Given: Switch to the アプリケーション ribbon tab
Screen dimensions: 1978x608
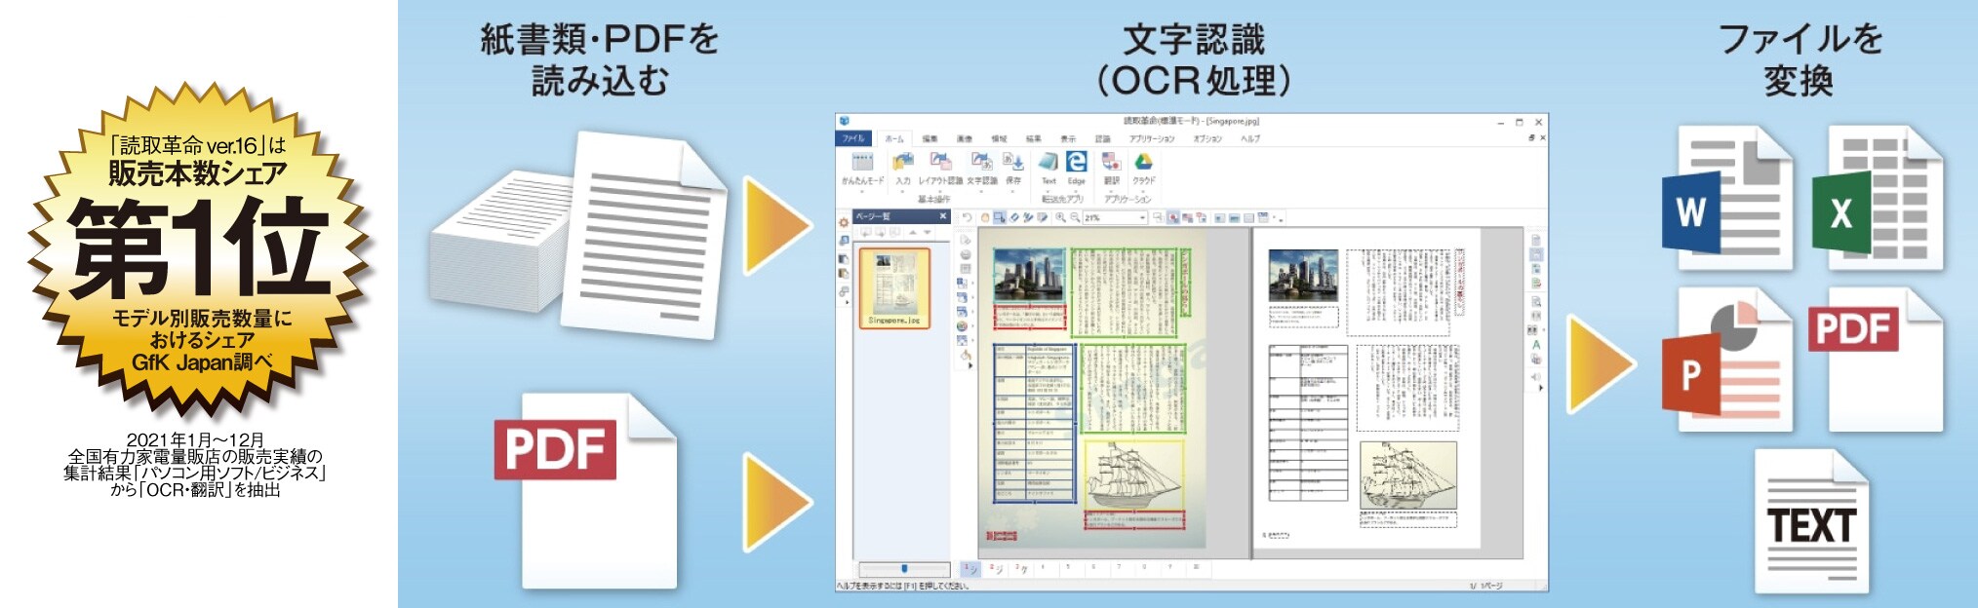Looking at the screenshot, I should (1152, 138).
